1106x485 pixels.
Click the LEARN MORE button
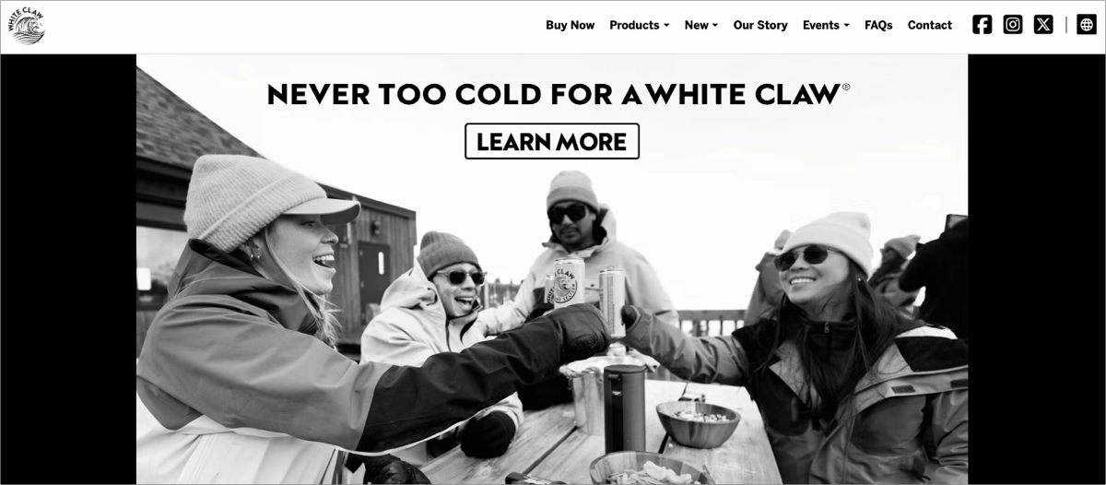[552, 141]
